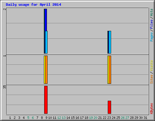Image resolution: width=155 pixels, height=121 pixels.
Task: Click day label '3' on the x-axis
Action: click(19, 118)
